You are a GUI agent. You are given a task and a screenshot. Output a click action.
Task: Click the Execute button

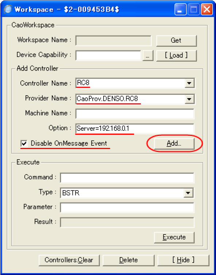coord(174,237)
